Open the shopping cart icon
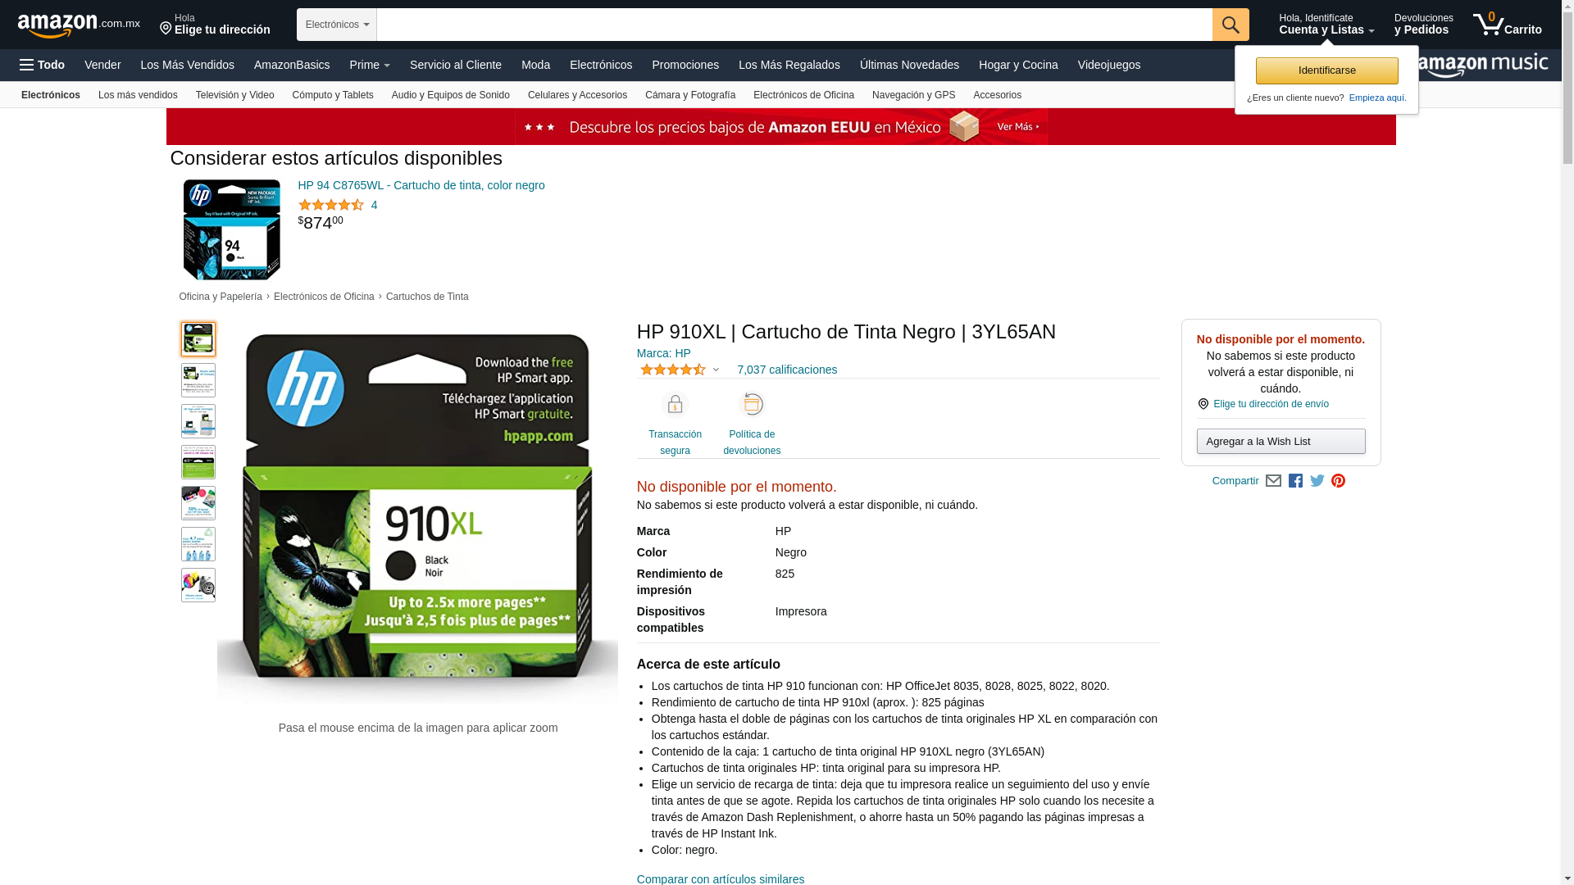1574x885 pixels. [1507, 25]
